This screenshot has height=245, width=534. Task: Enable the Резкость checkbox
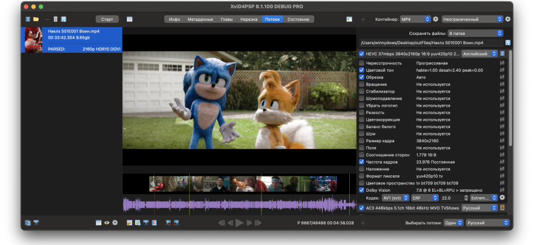[x=362, y=113]
